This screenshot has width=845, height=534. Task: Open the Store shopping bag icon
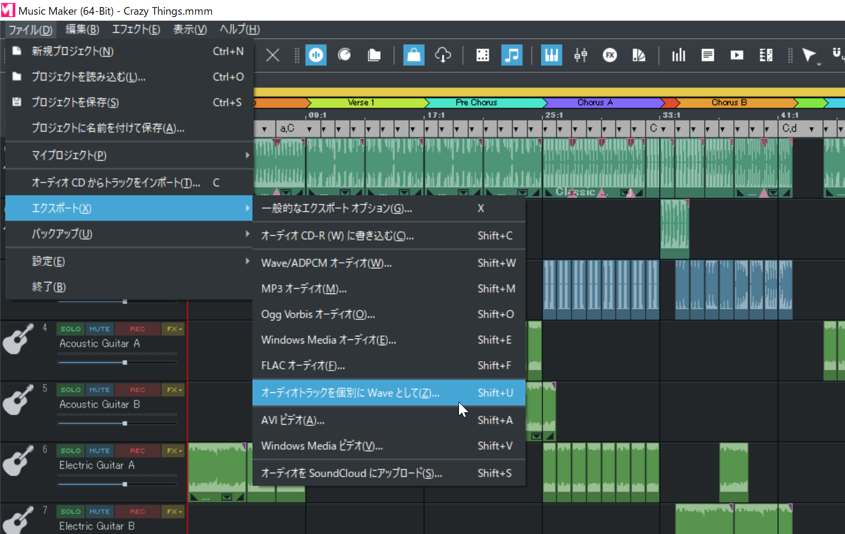(x=414, y=55)
